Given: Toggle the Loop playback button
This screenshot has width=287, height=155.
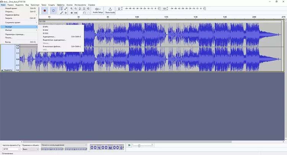Looking at the screenshot, I should point(53,10).
